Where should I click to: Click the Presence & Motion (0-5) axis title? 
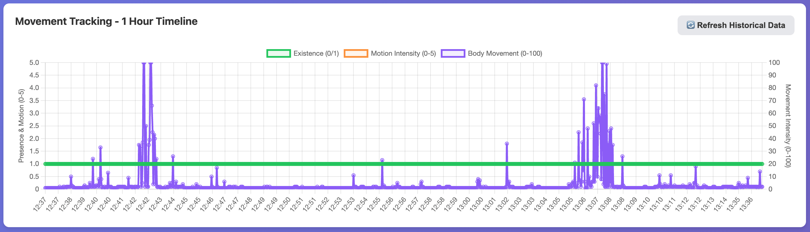pyautogui.click(x=21, y=126)
